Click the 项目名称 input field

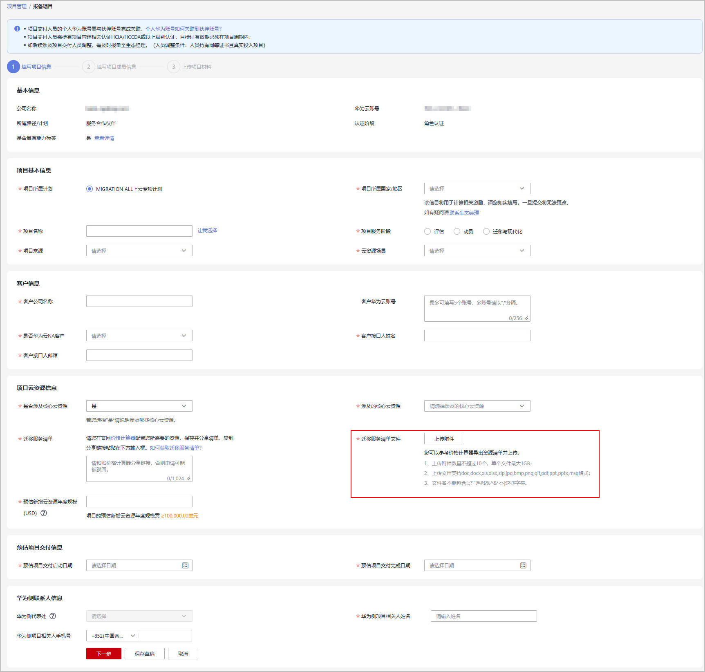pyautogui.click(x=139, y=231)
